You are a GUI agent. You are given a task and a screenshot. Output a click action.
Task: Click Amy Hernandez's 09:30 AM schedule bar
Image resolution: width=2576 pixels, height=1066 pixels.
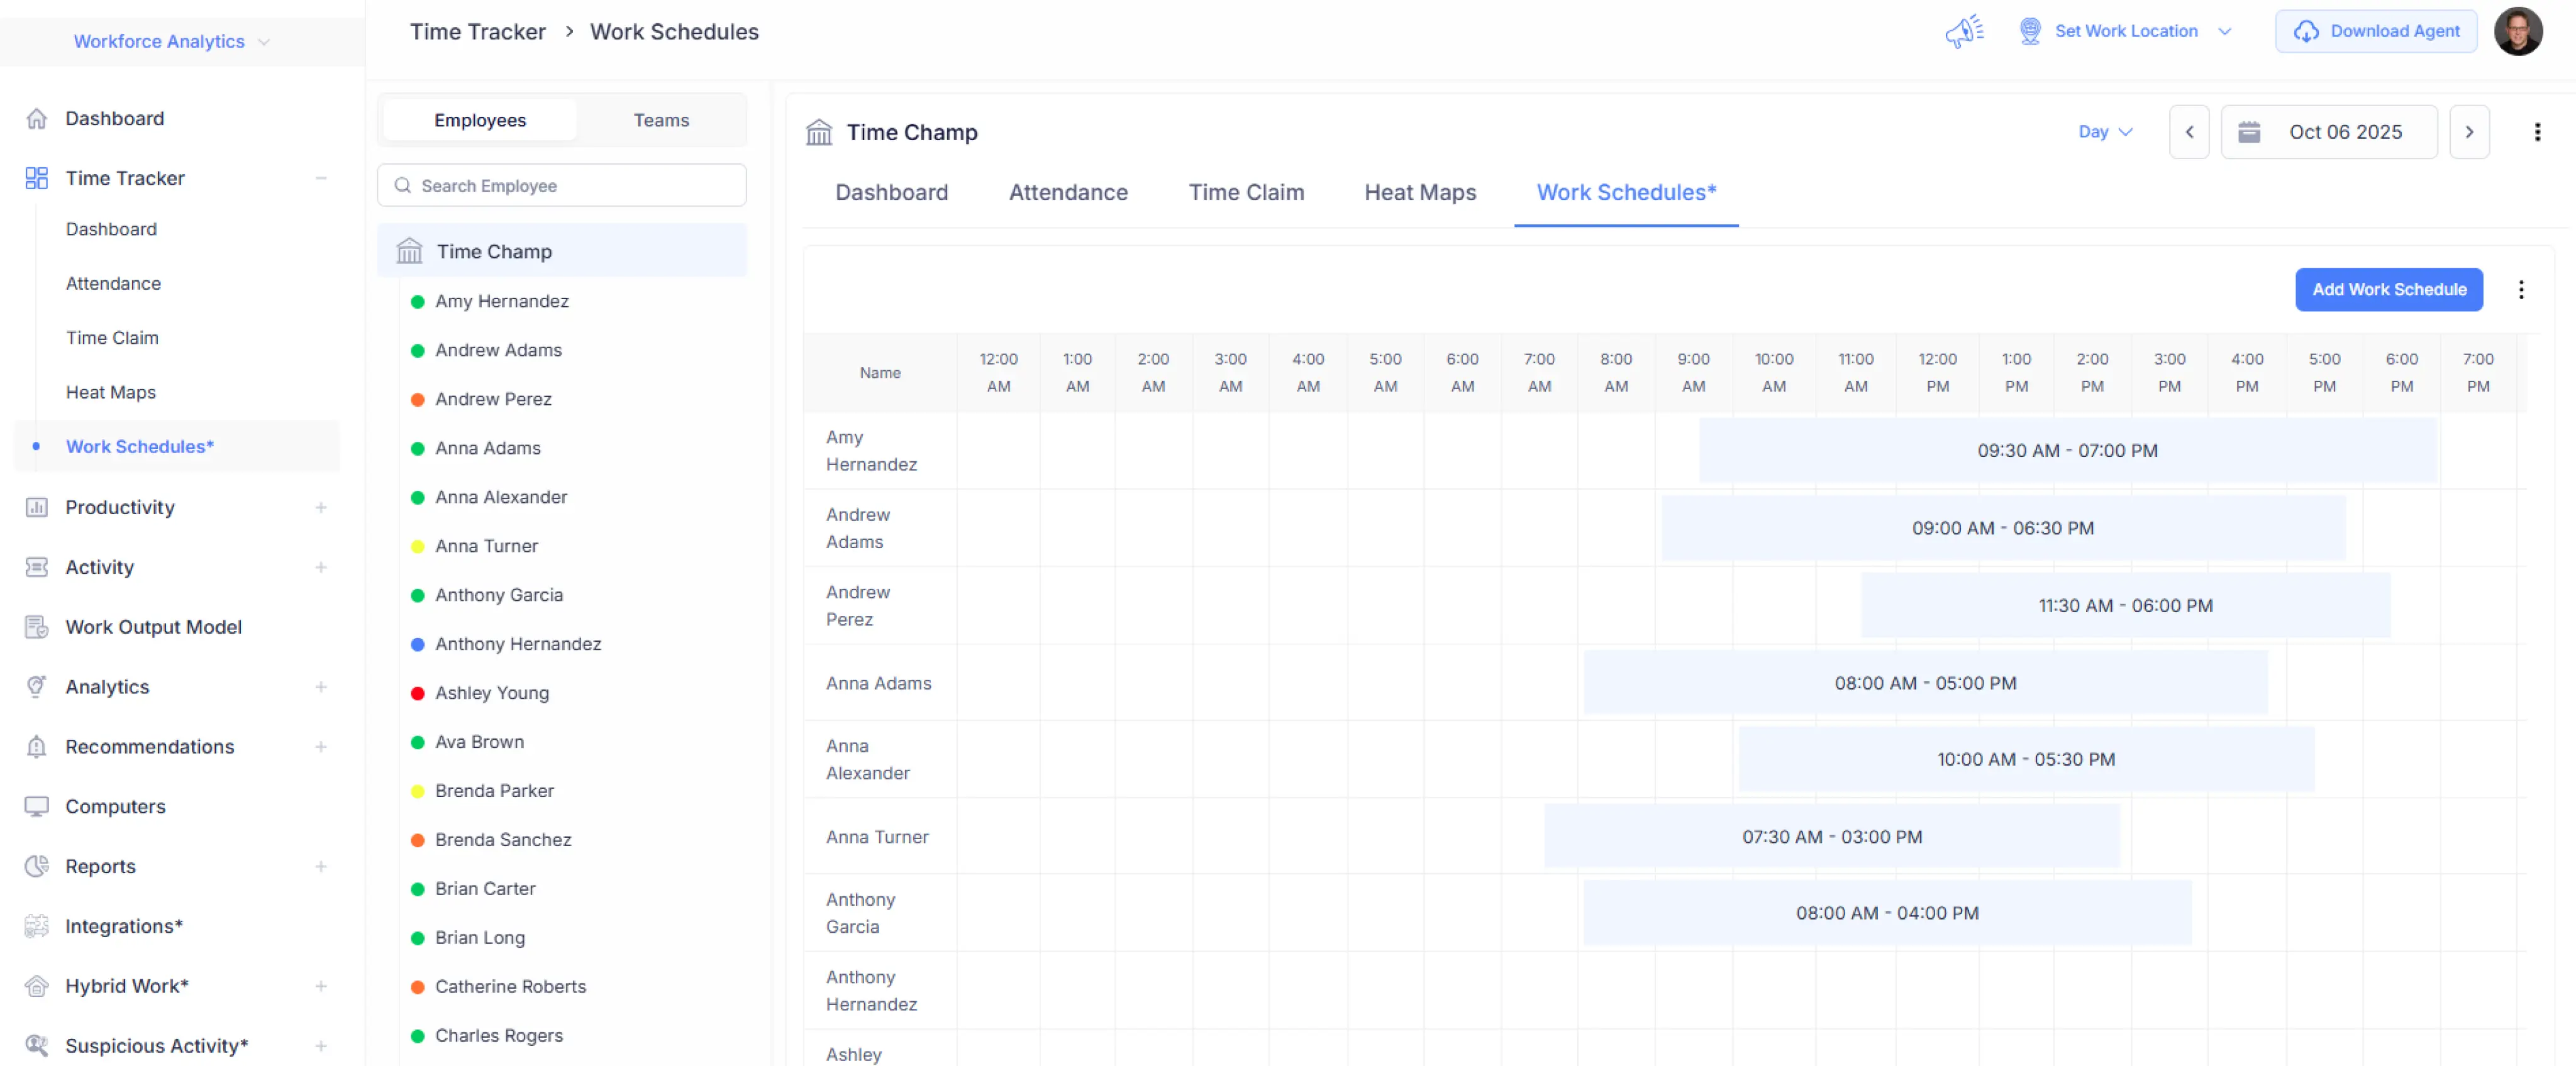pyautogui.click(x=2066, y=451)
